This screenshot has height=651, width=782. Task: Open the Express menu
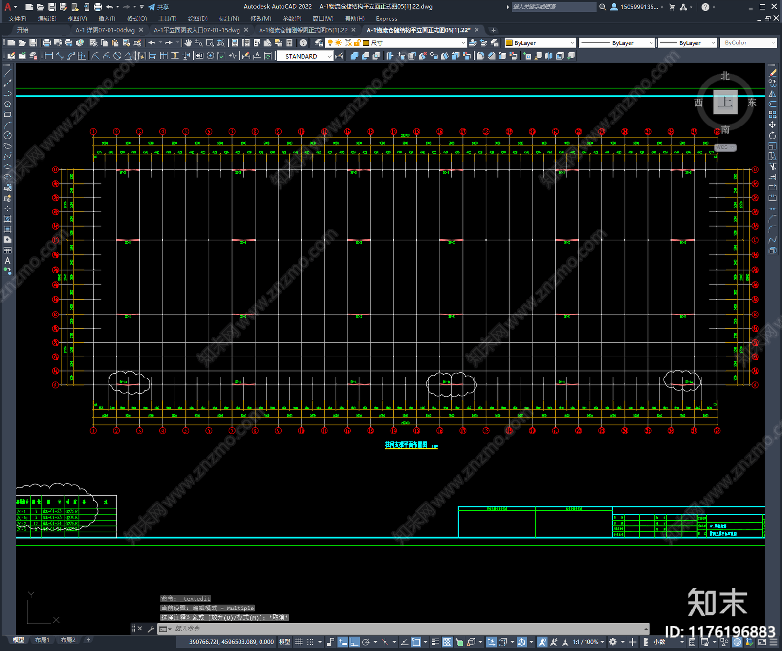coord(387,18)
